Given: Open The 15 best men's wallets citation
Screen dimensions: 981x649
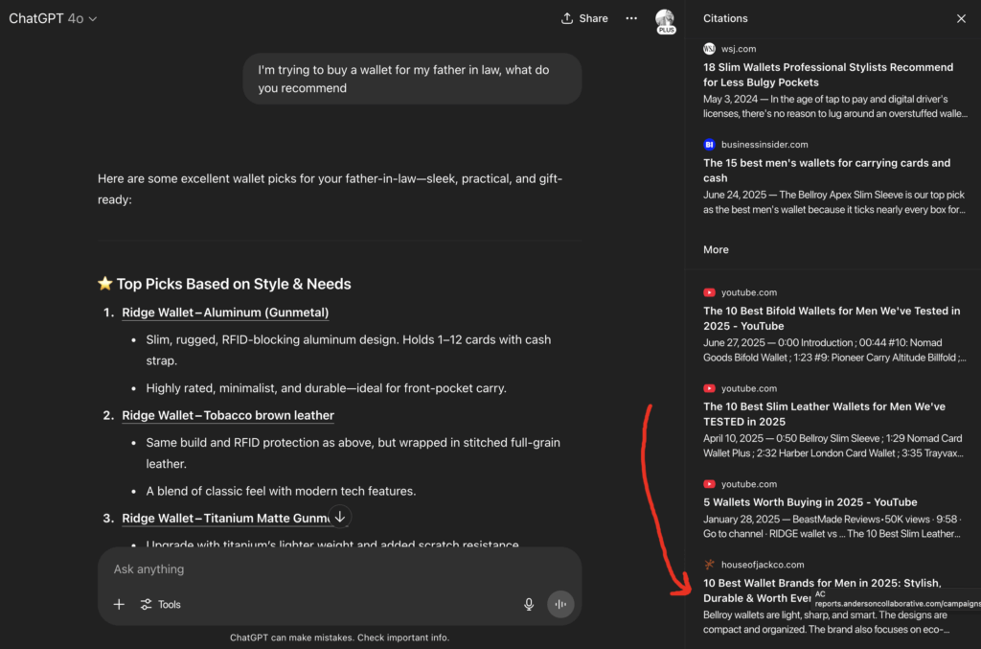Looking at the screenshot, I should pyautogui.click(x=827, y=171).
